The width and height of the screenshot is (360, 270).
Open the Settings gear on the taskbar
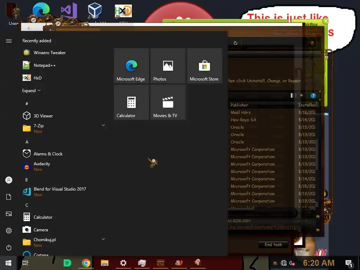[x=123, y=263]
